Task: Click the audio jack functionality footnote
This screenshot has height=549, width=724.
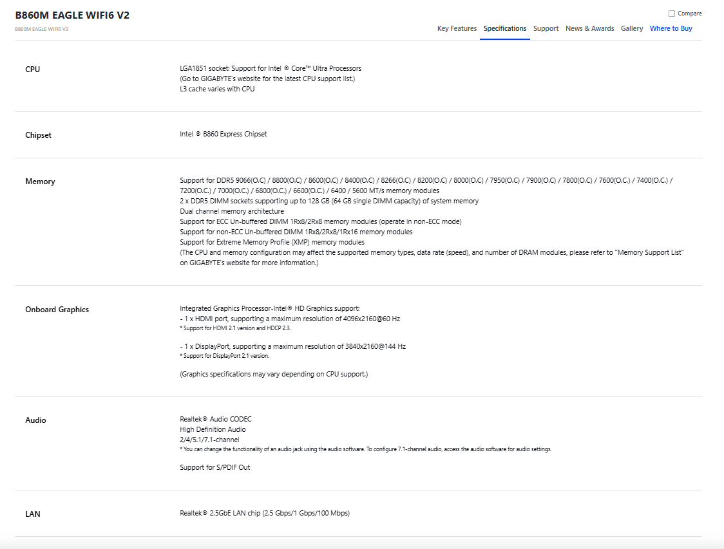Action: point(366,449)
